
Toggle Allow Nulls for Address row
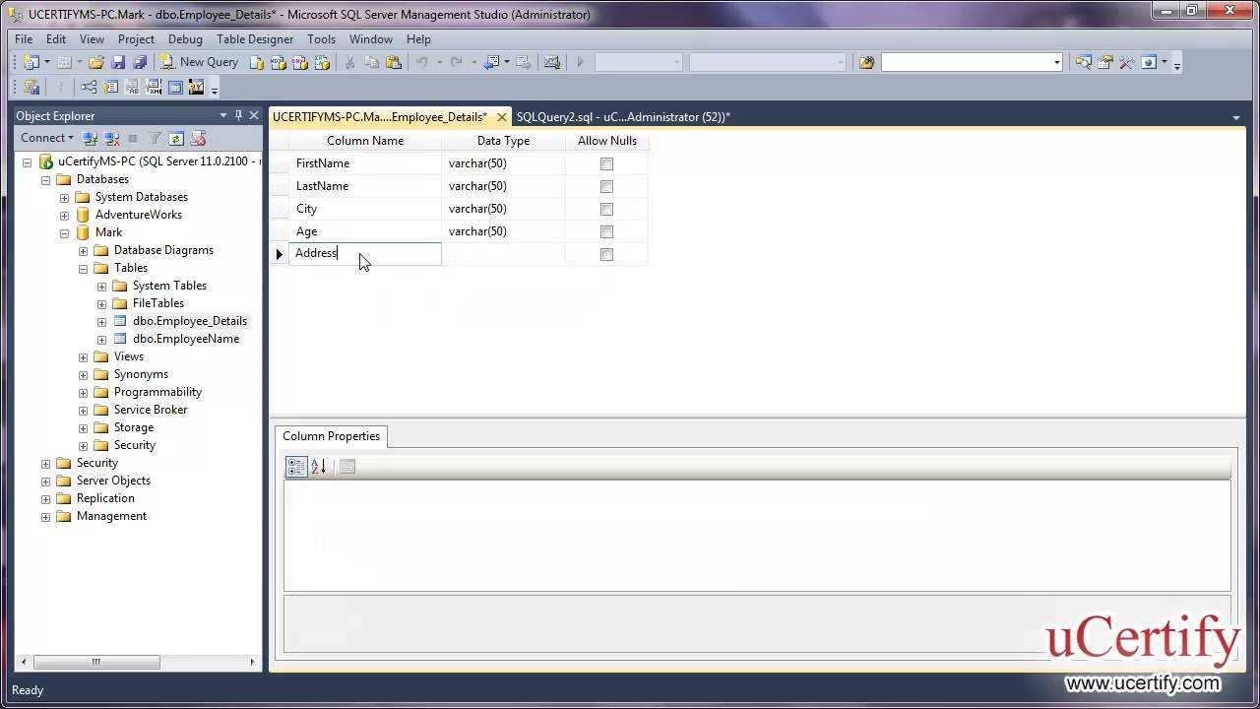[x=606, y=254]
